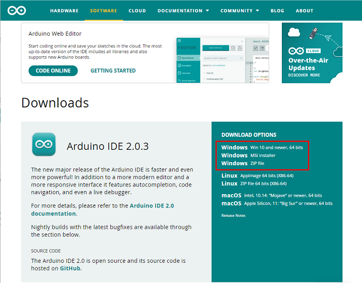Expand the Documentation dropdown menu
Viewport: 362px width, 283px height.
pos(183,10)
